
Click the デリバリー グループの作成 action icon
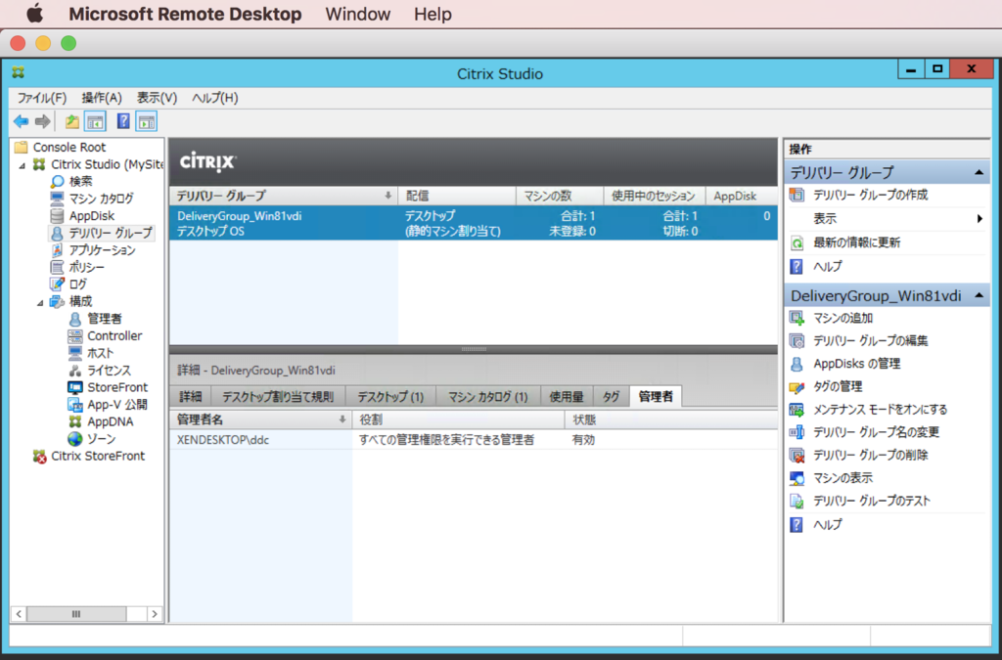click(797, 195)
